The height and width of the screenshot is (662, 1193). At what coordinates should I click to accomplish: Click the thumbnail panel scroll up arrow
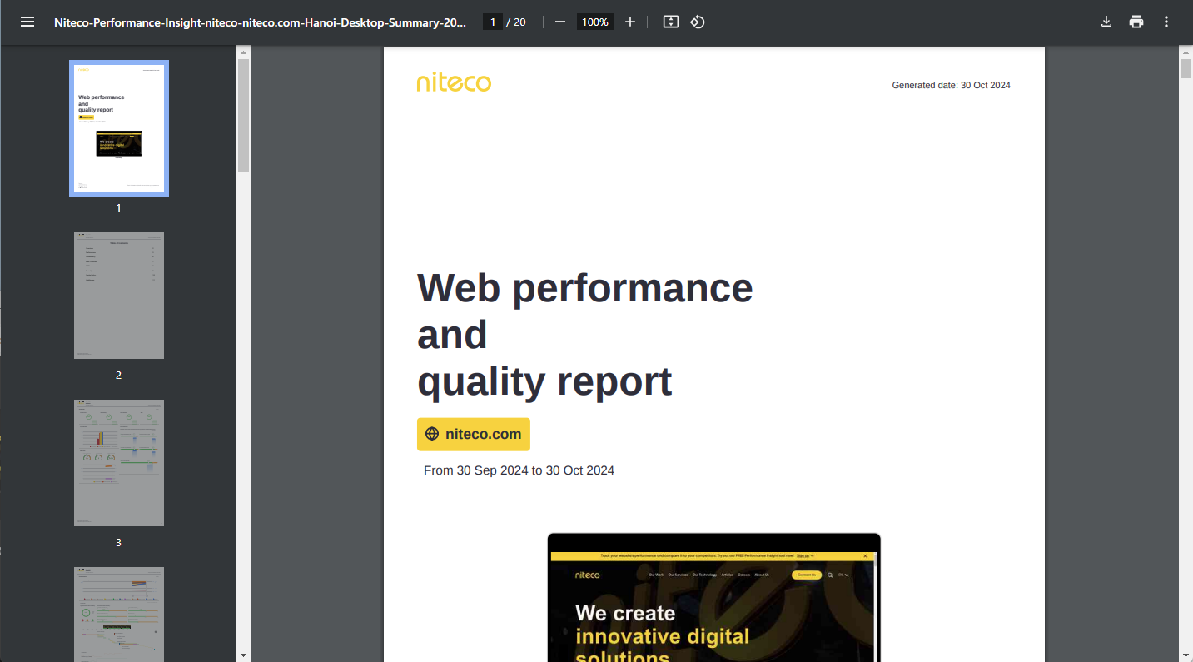(x=243, y=52)
